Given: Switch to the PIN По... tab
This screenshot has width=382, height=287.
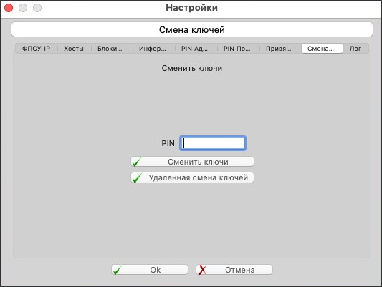Looking at the screenshot, I should pos(237,49).
